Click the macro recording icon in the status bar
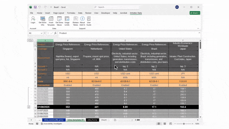This screenshot has width=229, height=129. (x=37, y=124)
